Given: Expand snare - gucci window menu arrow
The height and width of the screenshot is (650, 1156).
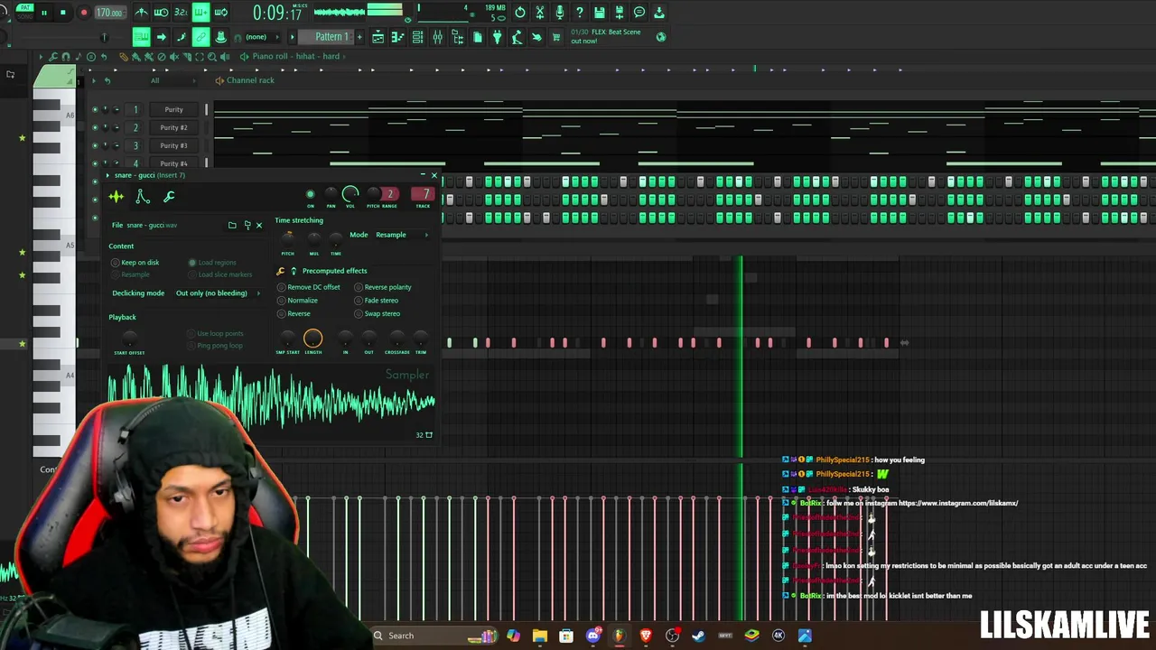Looking at the screenshot, I should (x=107, y=175).
